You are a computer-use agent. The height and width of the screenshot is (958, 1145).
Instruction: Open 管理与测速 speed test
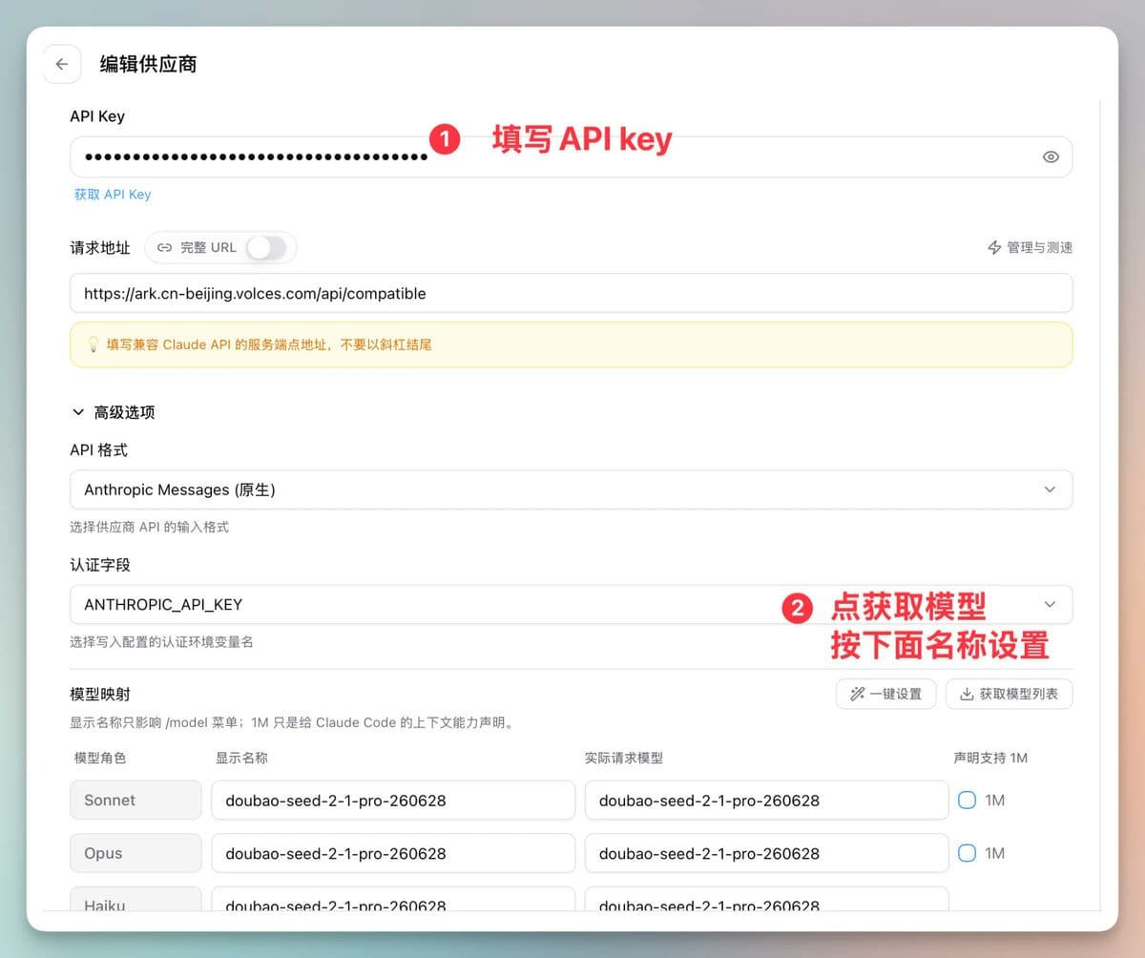(x=1030, y=247)
